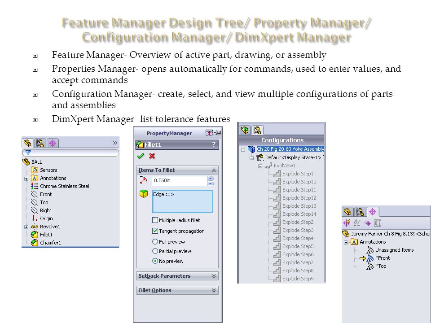Open DimXpertManager tab in BALL panel

[53, 143]
